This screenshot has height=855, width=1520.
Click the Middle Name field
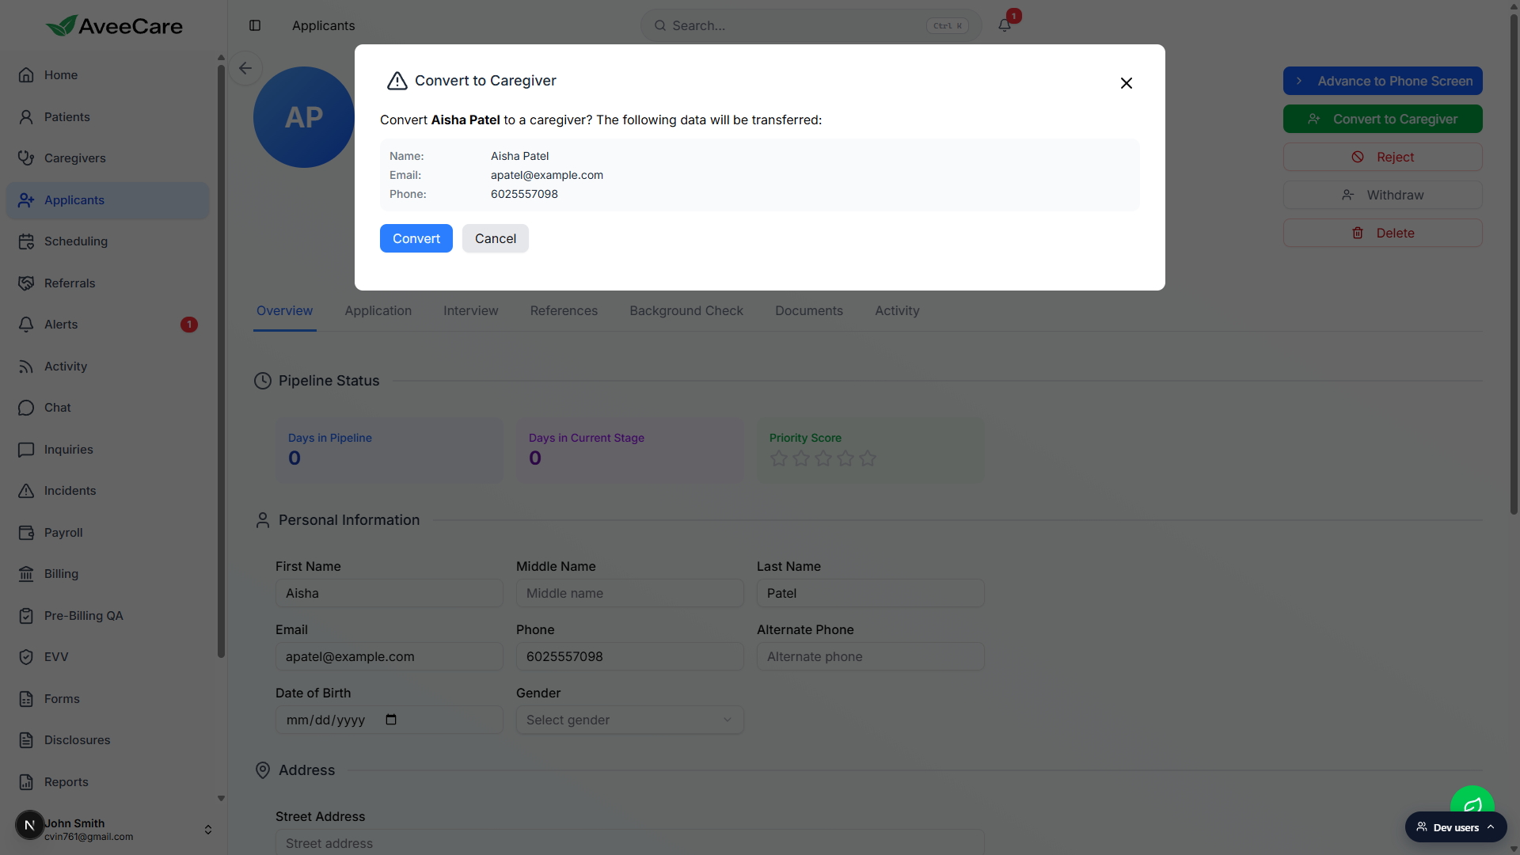[x=630, y=593]
